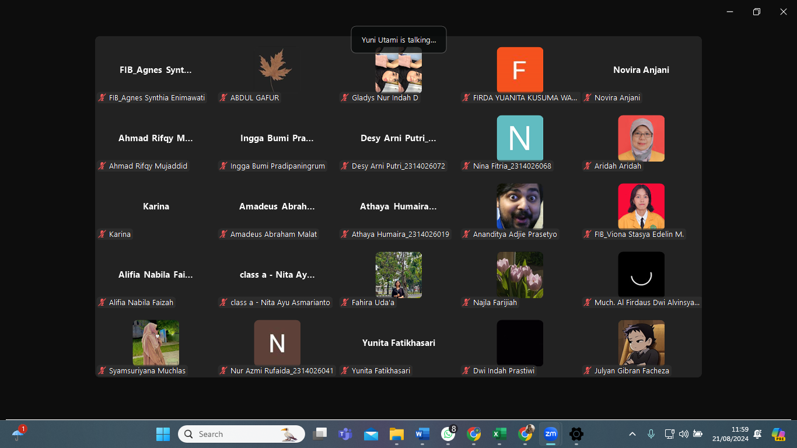This screenshot has height=448, width=797.
Task: Click the muted mic icon beside ABDUL GAFUR
Action: 223,98
